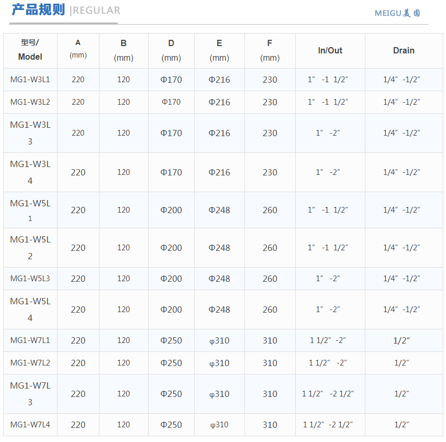Click the D (mm) column header

(x=171, y=50)
